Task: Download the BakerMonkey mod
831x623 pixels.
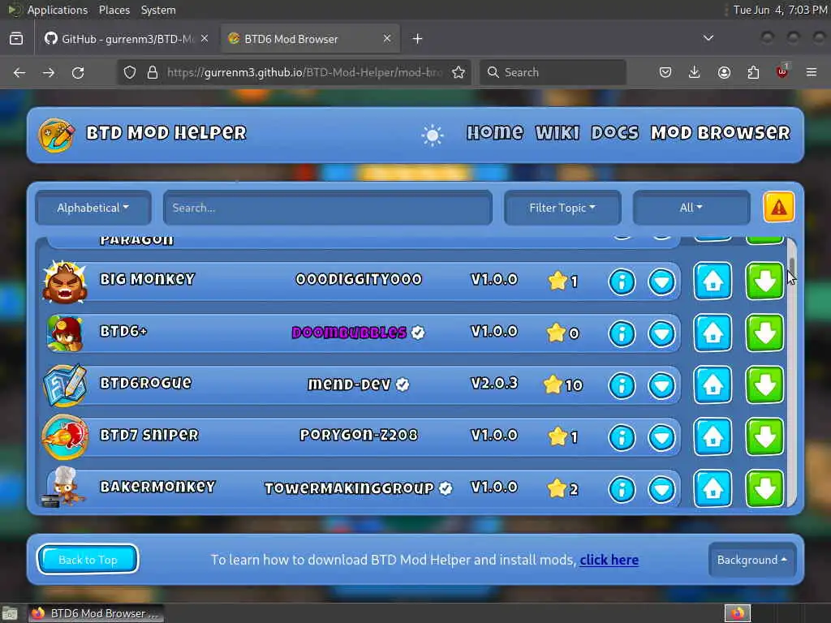Action: tap(764, 488)
